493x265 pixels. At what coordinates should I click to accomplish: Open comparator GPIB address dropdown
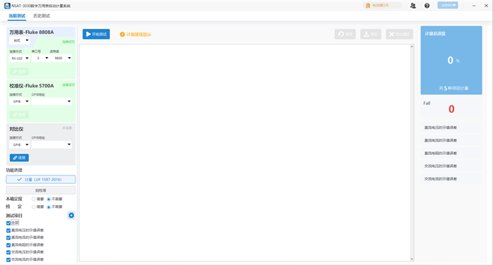(x=51, y=144)
